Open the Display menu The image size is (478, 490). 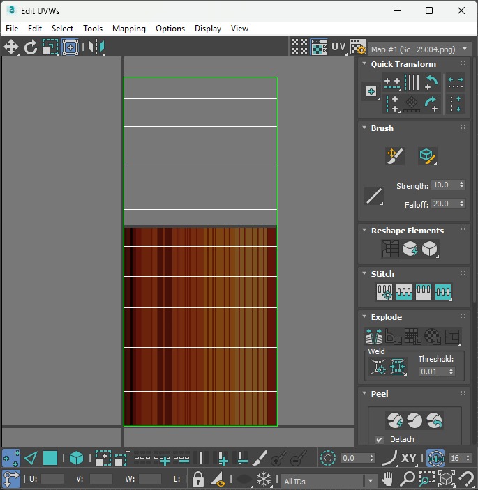coord(208,29)
